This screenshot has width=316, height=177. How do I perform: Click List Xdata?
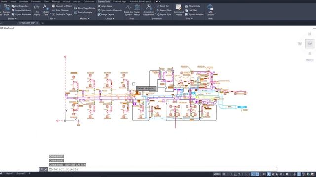click(191, 10)
